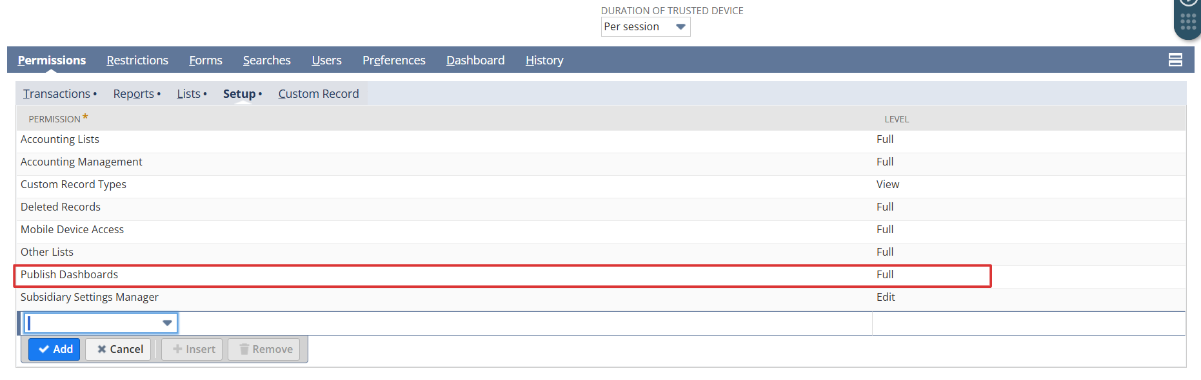
Task: Expand the new permission dropdown arrow
Action: click(167, 323)
